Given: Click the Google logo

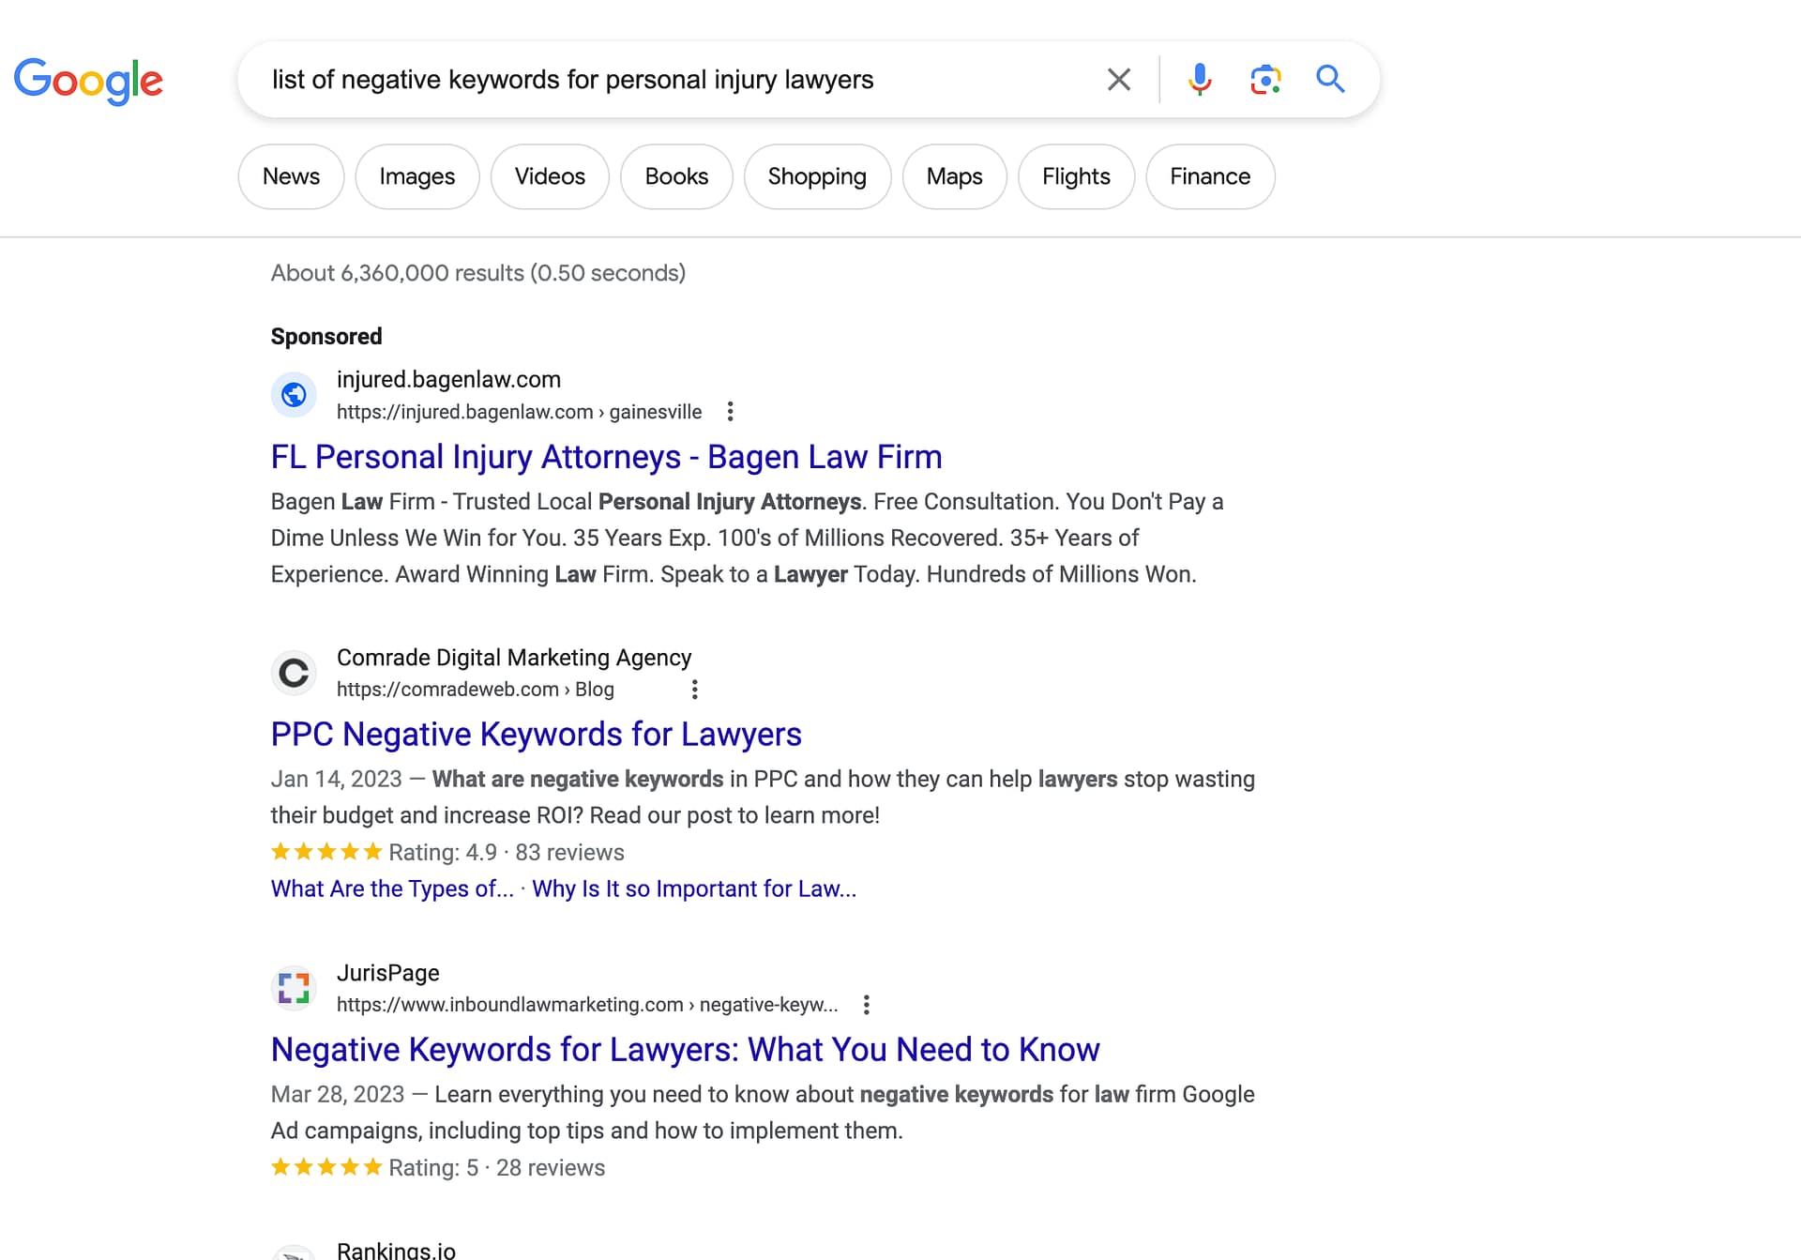Looking at the screenshot, I should (89, 82).
